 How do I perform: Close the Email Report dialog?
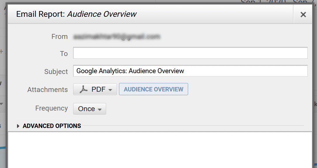[303, 15]
